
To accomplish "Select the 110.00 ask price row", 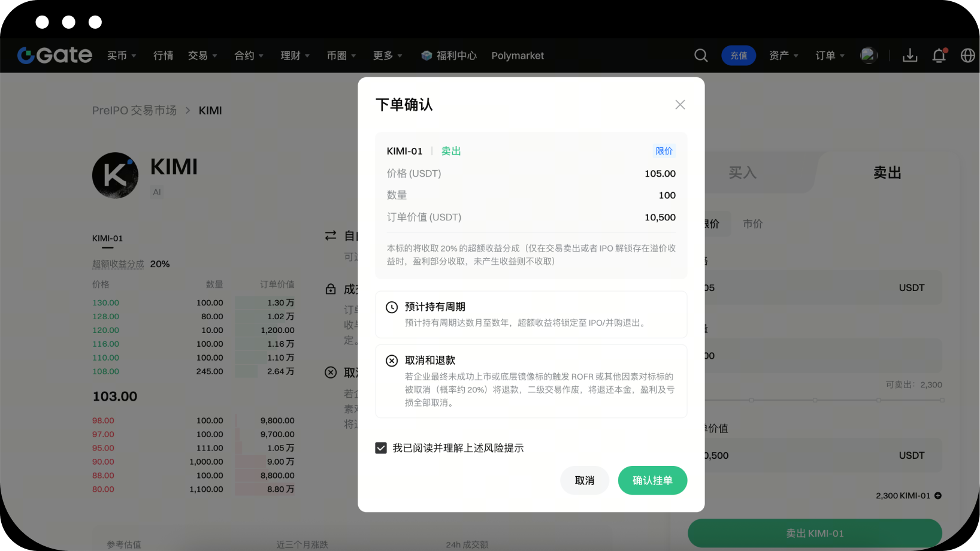I will pos(193,358).
